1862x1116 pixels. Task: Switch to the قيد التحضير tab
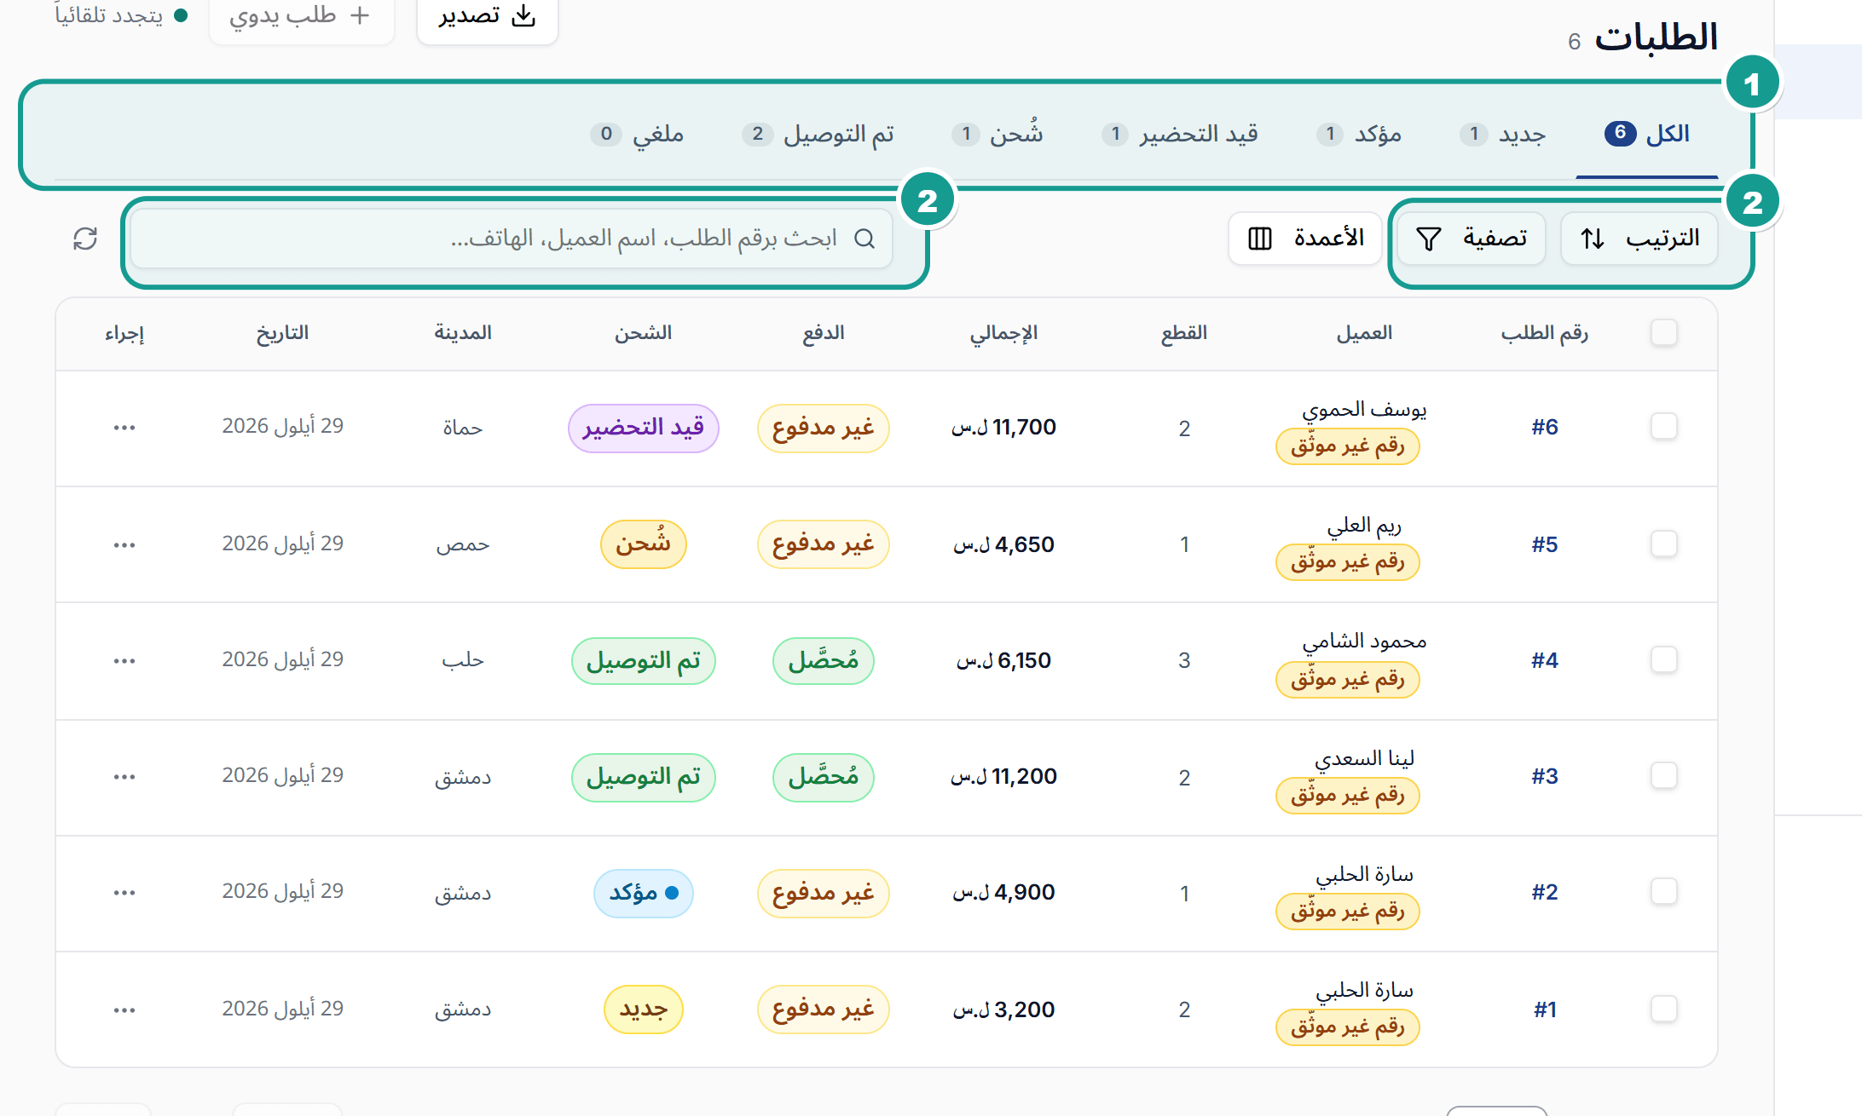pyautogui.click(x=1179, y=135)
